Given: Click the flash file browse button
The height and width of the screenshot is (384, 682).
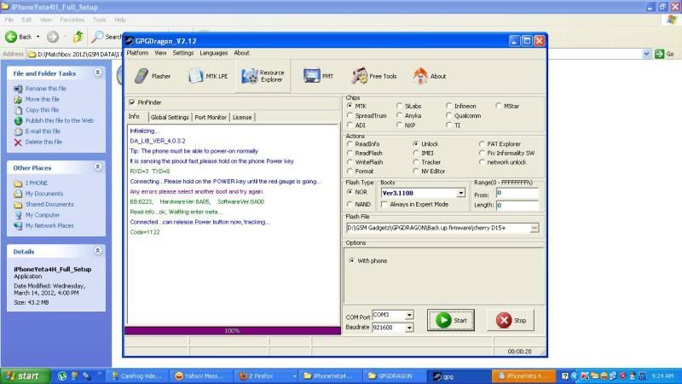Looking at the screenshot, I should click(535, 228).
